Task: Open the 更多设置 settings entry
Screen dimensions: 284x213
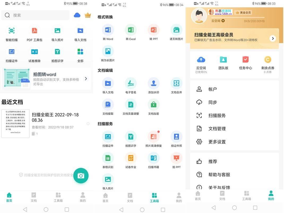Action: tap(217, 142)
